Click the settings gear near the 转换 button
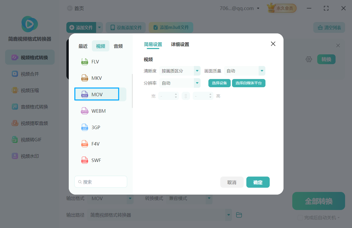352x228 pixels. (x=309, y=59)
